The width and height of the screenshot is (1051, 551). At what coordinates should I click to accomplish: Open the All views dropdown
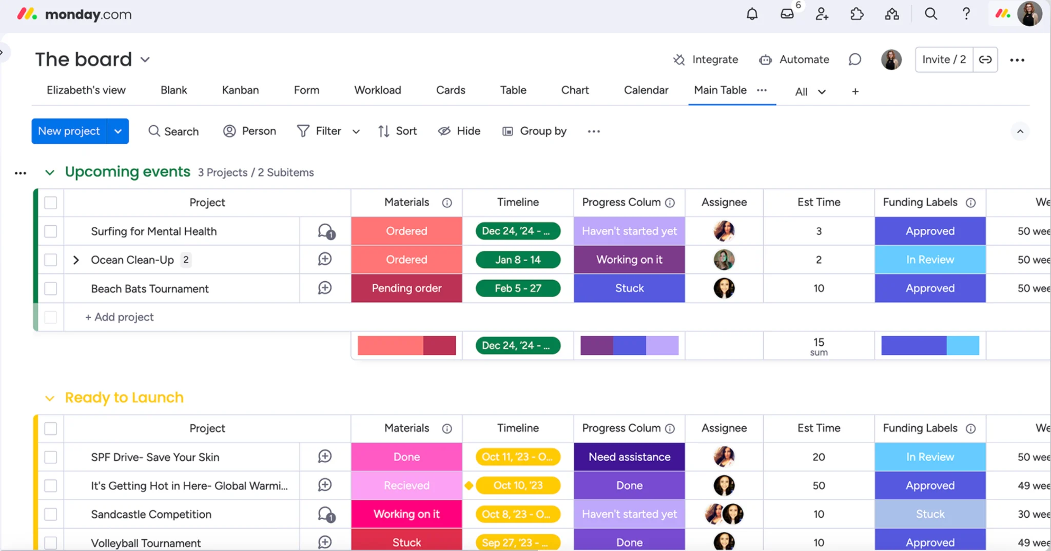(810, 92)
